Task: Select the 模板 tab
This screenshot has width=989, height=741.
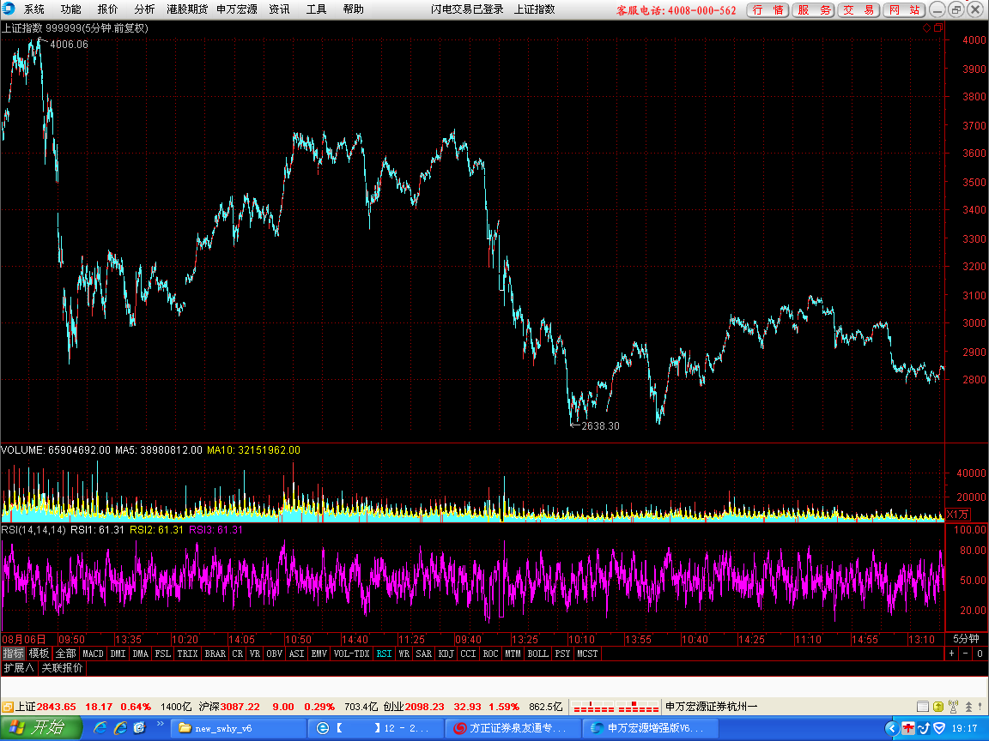Action: [x=39, y=654]
